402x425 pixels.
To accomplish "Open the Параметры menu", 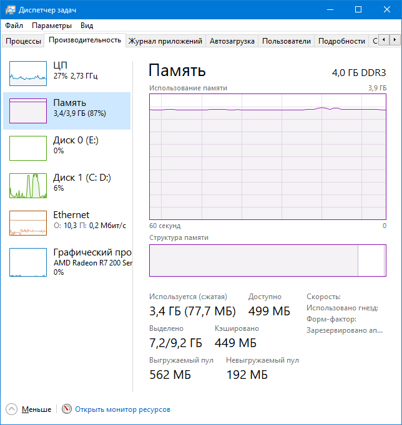I will click(52, 26).
